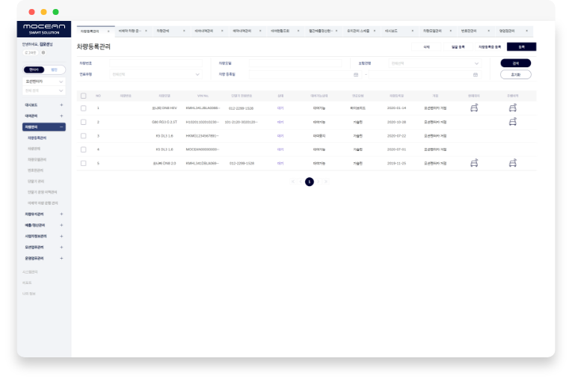Screen dimensions: 572x382
Task: Click the 대기 status link in row 1
Action: click(x=280, y=108)
